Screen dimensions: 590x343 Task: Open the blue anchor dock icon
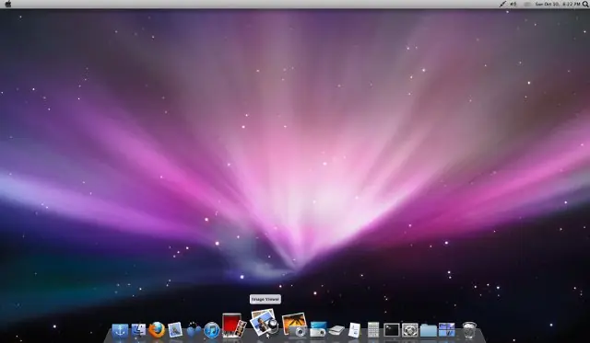[x=120, y=331]
